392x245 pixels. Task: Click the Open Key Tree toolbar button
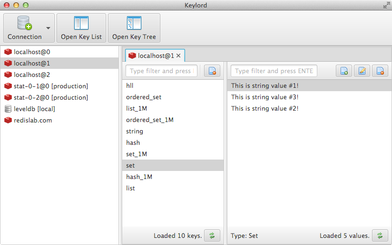tap(134, 28)
